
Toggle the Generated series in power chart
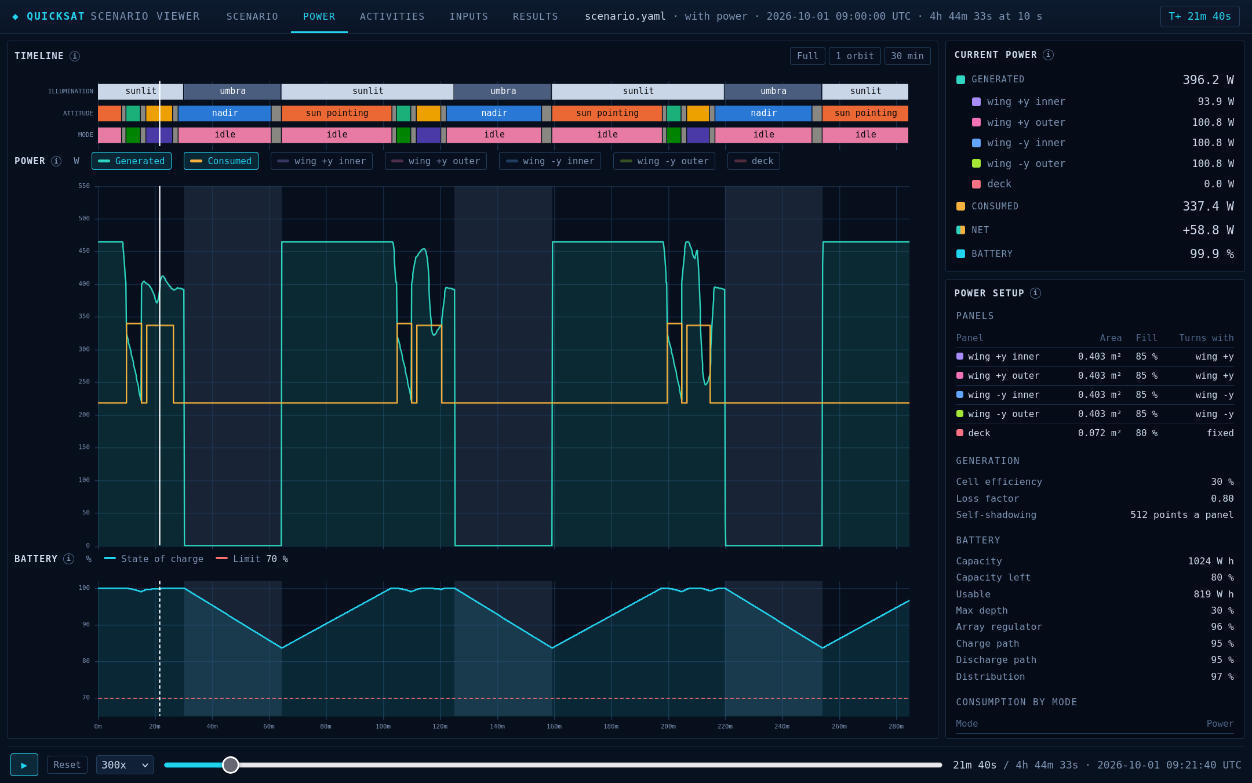132,161
